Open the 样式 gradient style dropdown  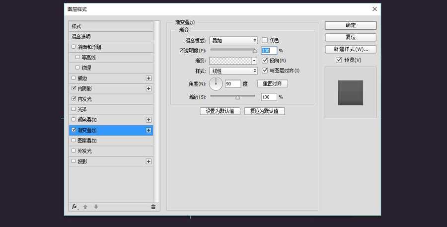tap(233, 71)
